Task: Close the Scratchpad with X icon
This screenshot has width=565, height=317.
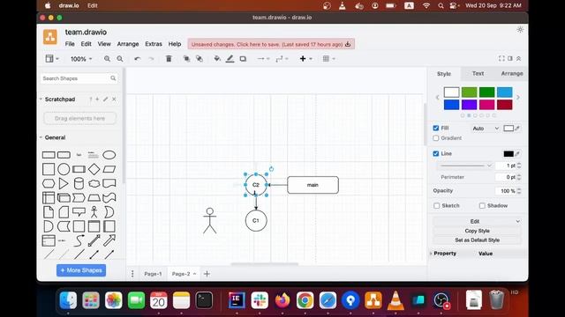Action: tap(114, 100)
